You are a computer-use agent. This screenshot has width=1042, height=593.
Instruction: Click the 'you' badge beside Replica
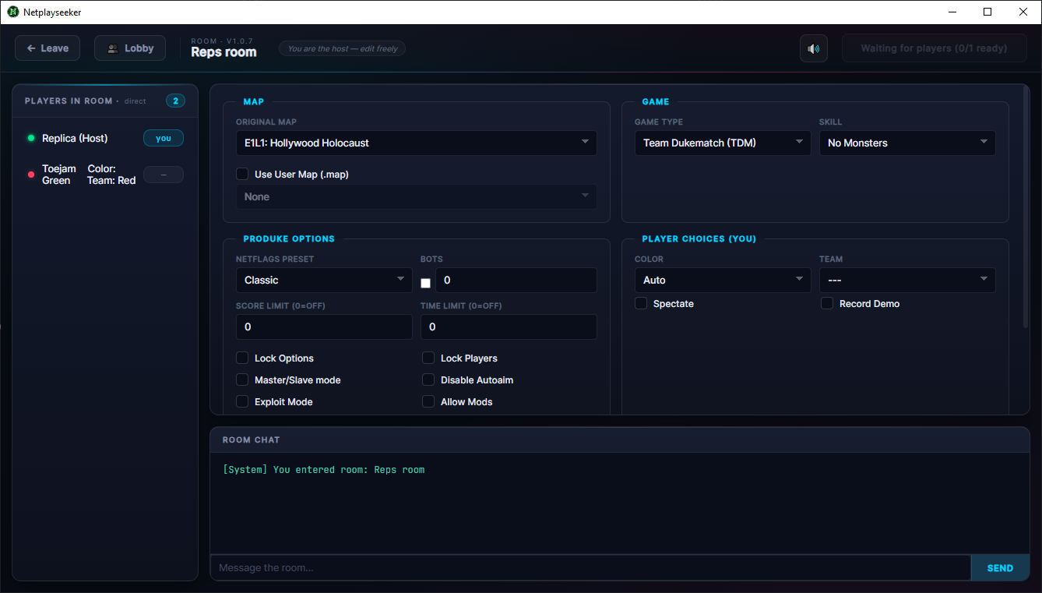click(x=164, y=138)
